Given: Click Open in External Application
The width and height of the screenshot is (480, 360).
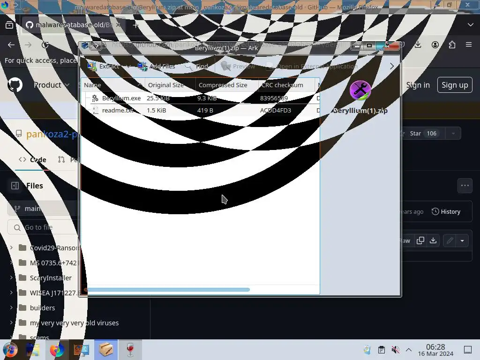Looking at the screenshot, I should click(312, 66).
